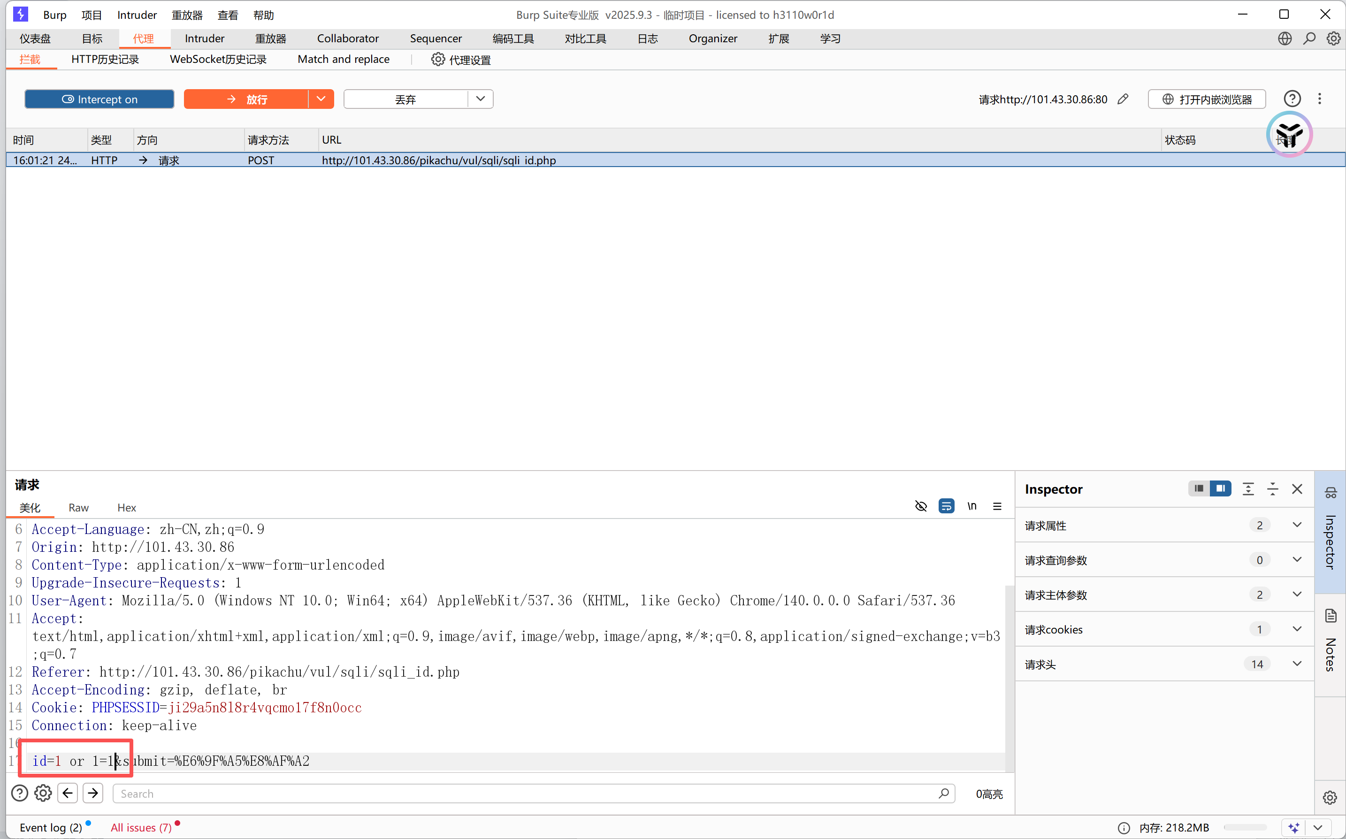Viewport: 1346px width, 839px height.
Task: Go to the previous search match arrow
Action: [x=68, y=793]
